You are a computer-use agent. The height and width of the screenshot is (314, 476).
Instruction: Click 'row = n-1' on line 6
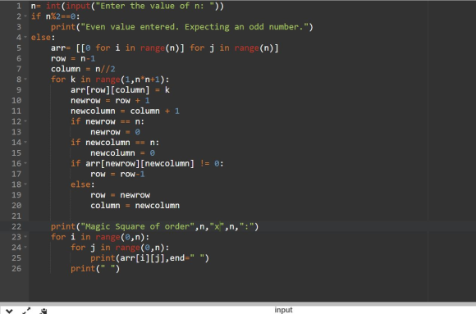(x=73, y=58)
